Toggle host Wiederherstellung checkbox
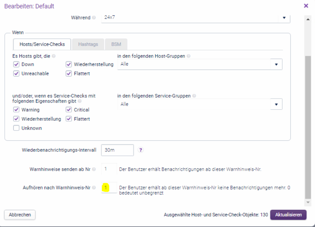The width and height of the screenshot is (315, 227). 69,64
